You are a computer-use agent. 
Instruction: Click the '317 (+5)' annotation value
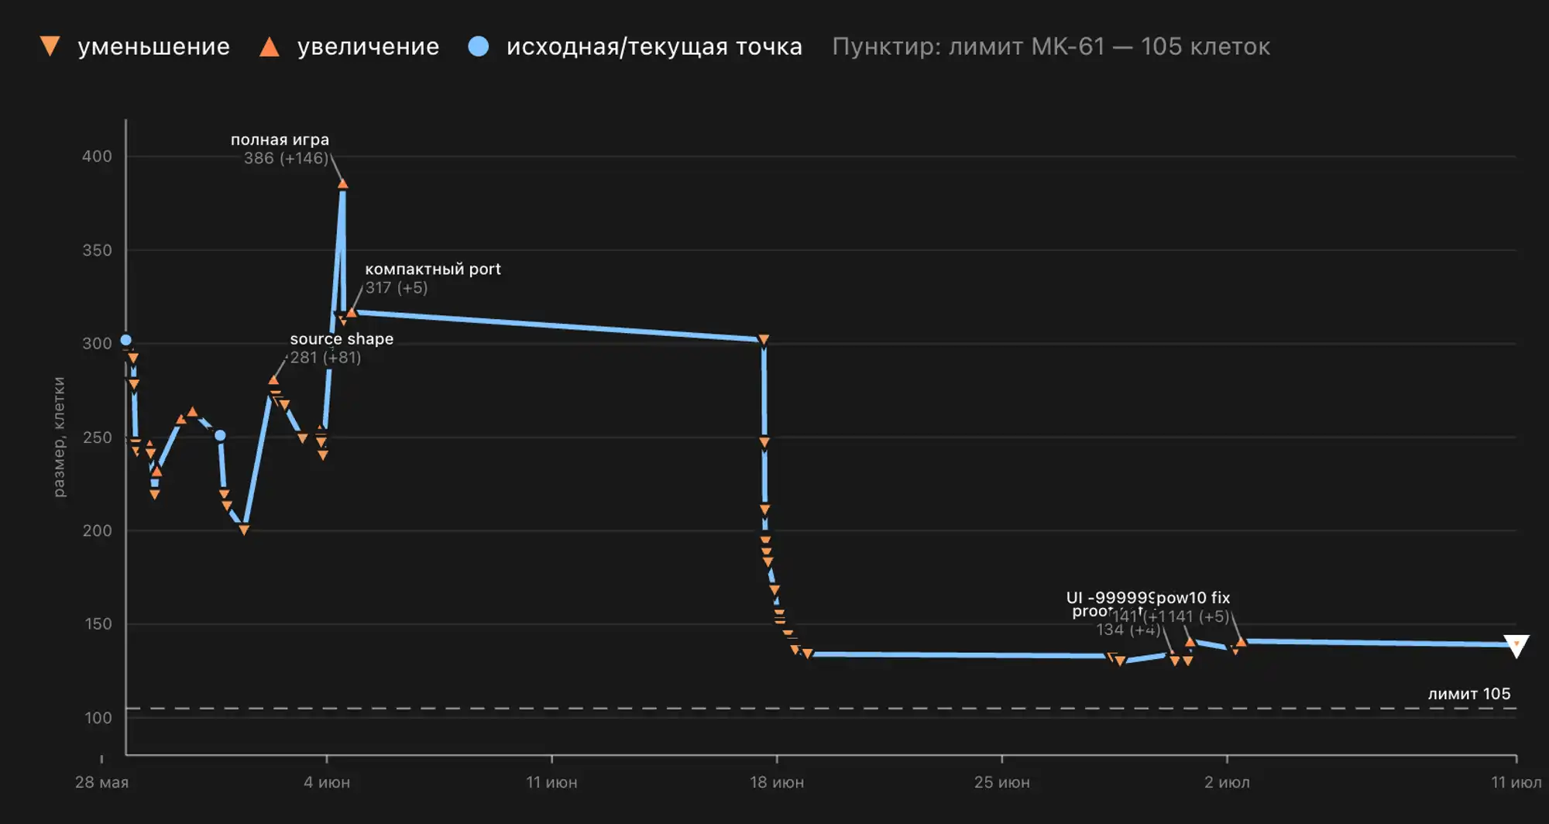coord(396,288)
